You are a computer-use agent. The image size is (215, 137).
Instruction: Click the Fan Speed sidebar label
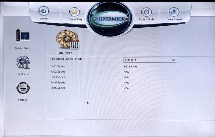click(x=23, y=74)
